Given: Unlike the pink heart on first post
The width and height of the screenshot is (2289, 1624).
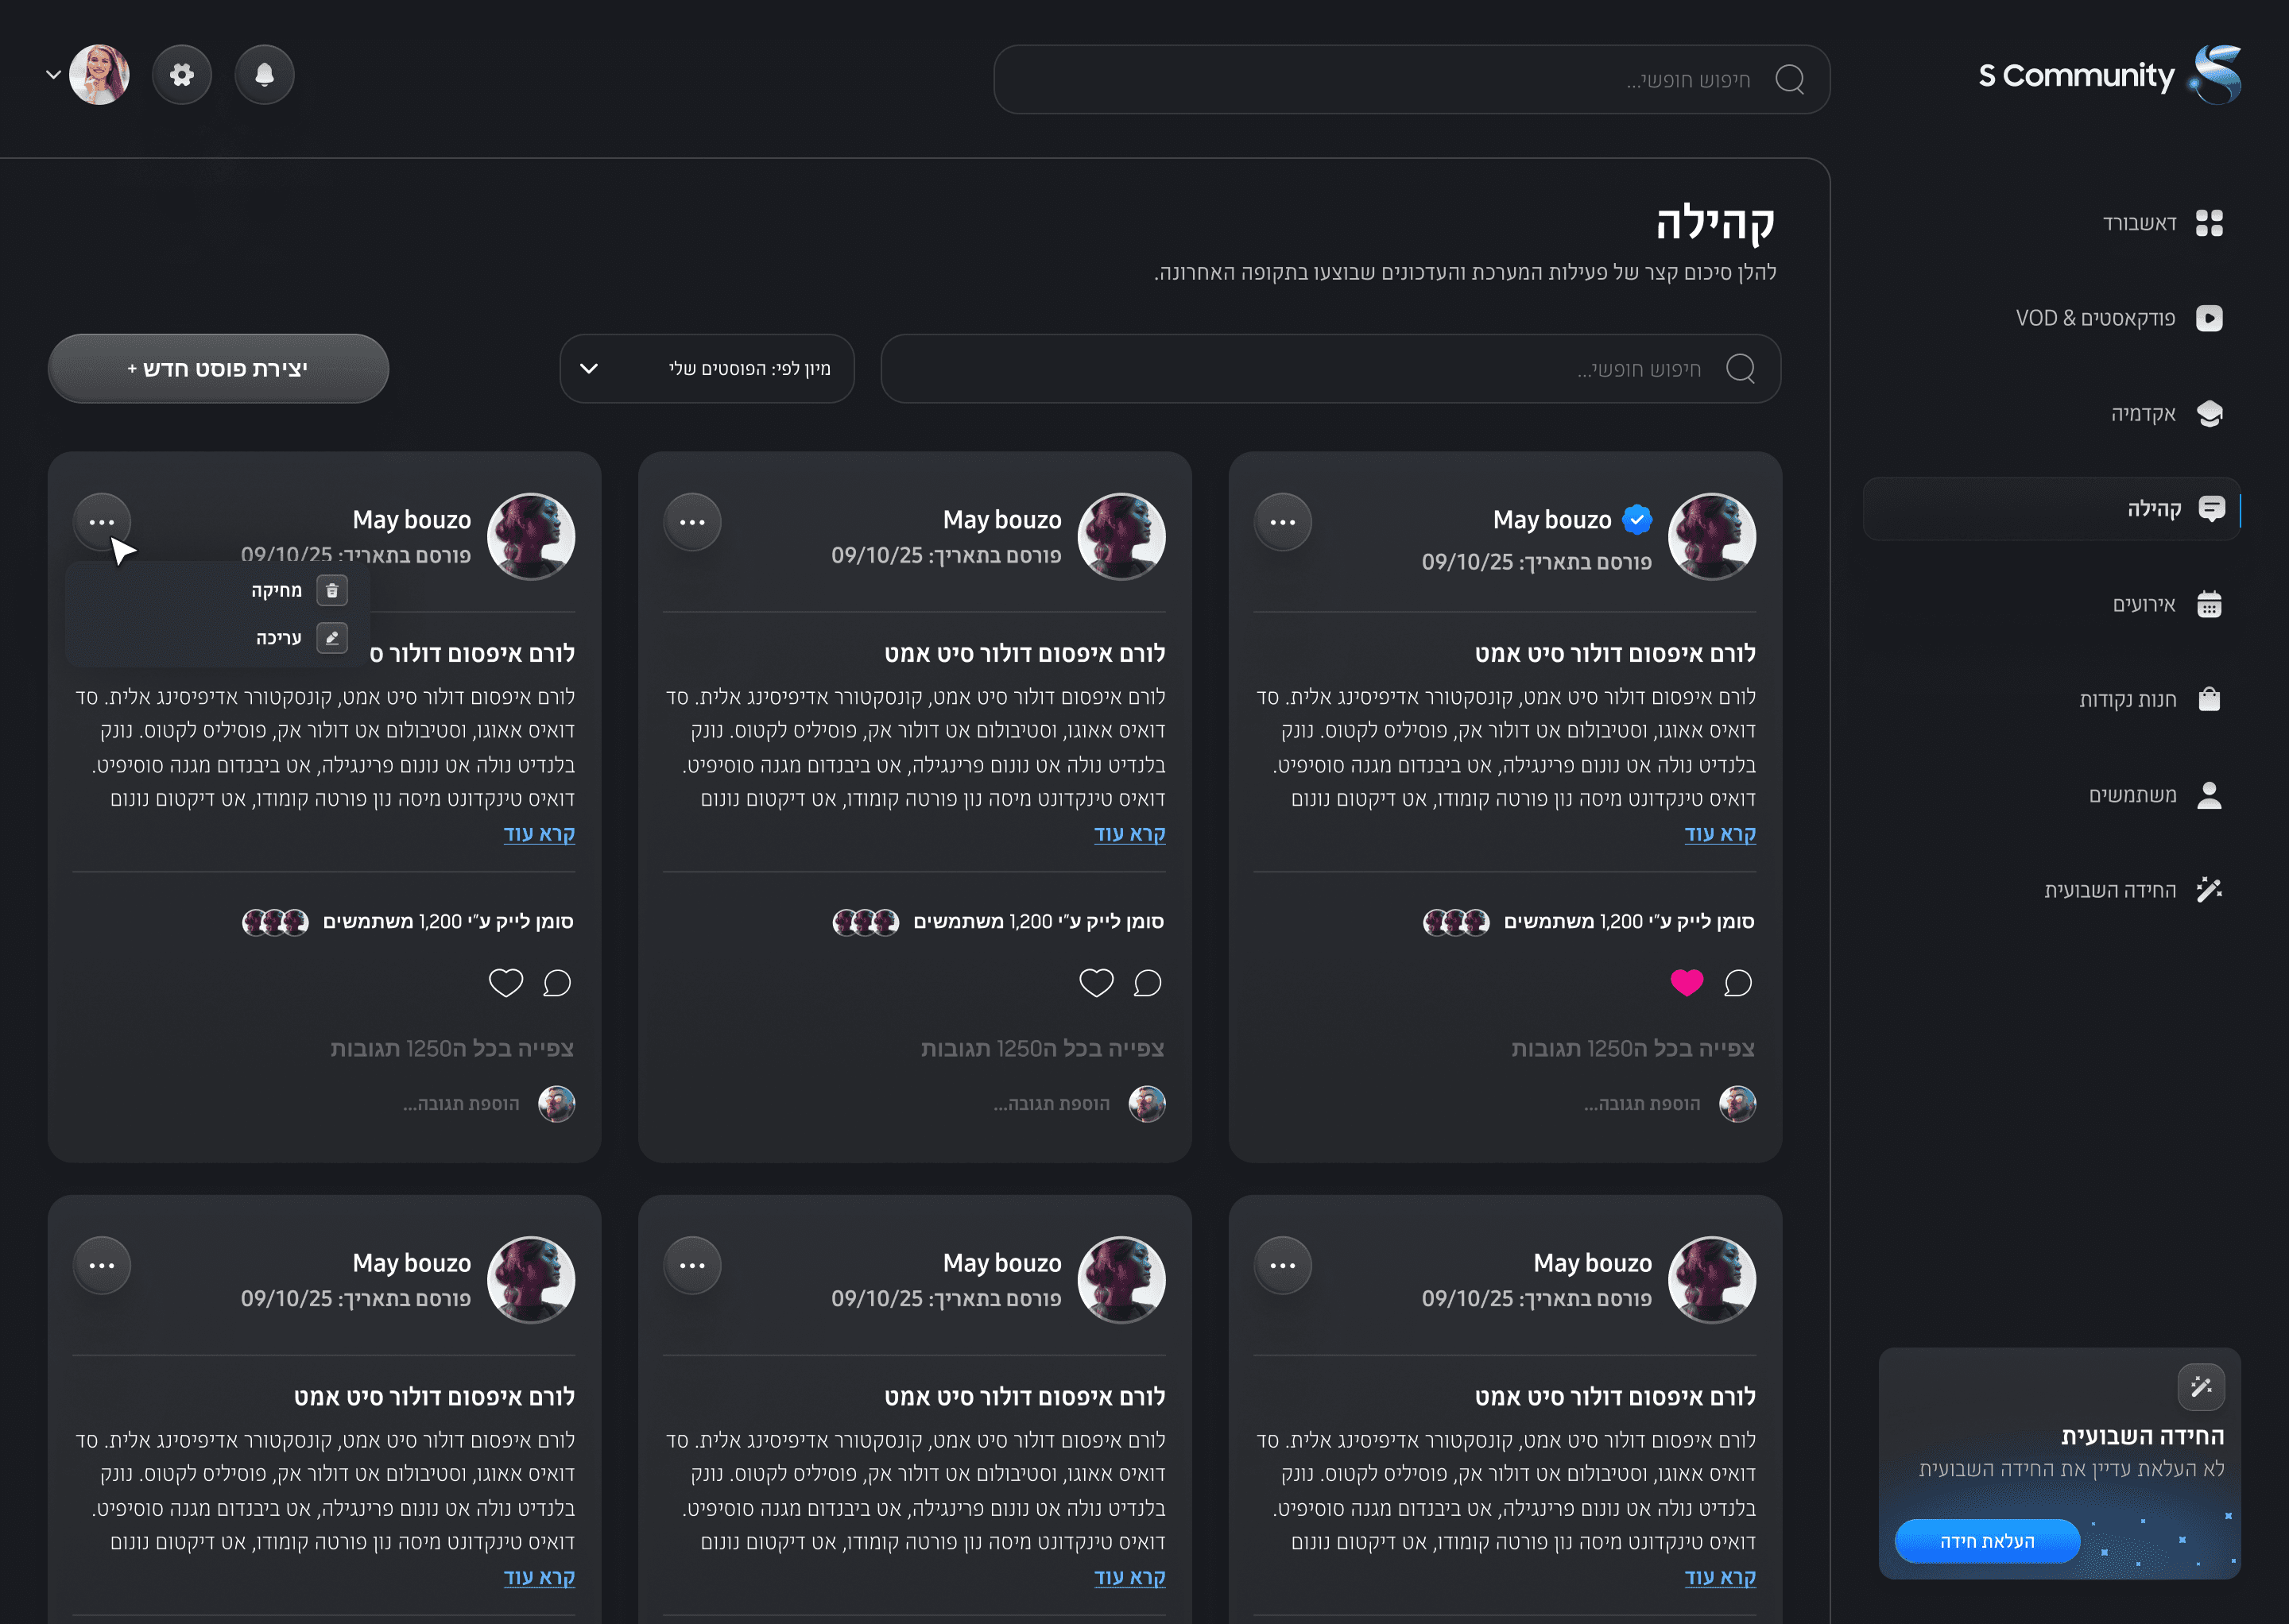Looking at the screenshot, I should [1686, 983].
